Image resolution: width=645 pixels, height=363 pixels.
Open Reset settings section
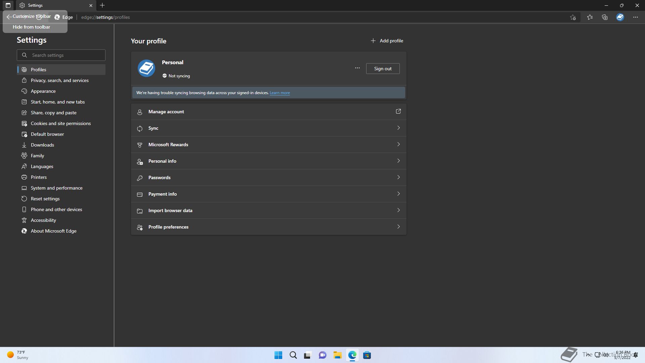(x=61, y=199)
